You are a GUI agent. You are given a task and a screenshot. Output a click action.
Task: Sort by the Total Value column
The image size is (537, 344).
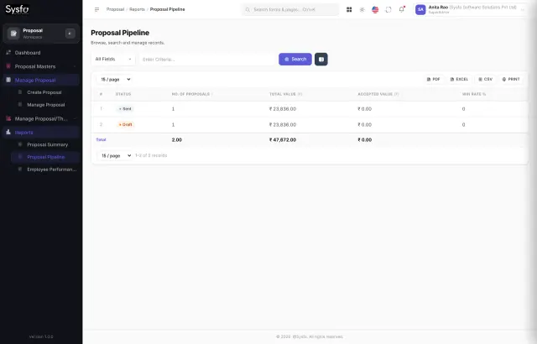point(285,94)
